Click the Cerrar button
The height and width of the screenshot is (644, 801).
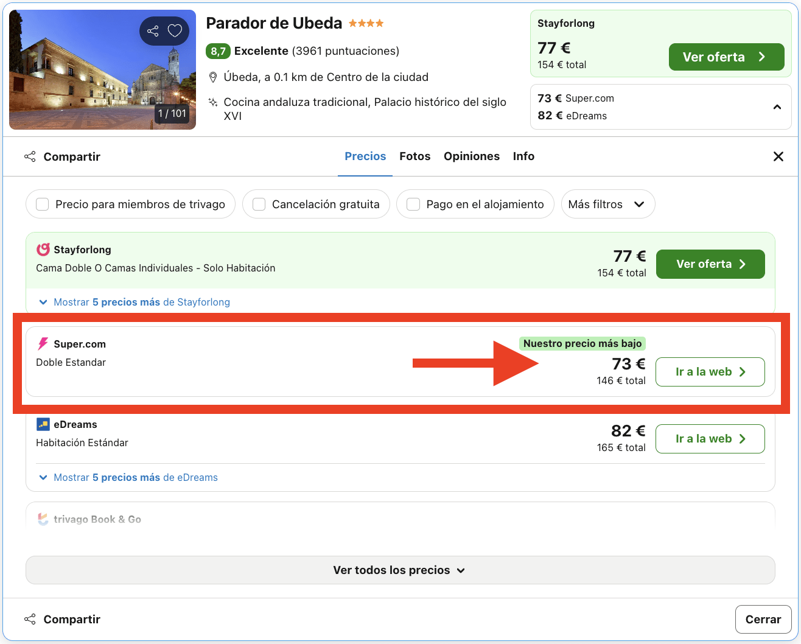763,618
